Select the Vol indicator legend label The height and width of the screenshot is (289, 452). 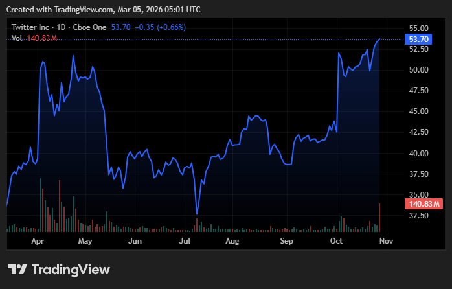tap(17, 39)
